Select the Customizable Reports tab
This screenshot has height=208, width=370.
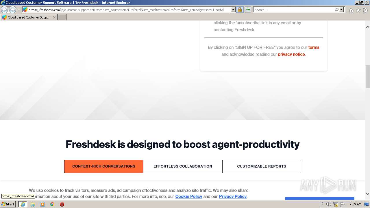pos(262,166)
